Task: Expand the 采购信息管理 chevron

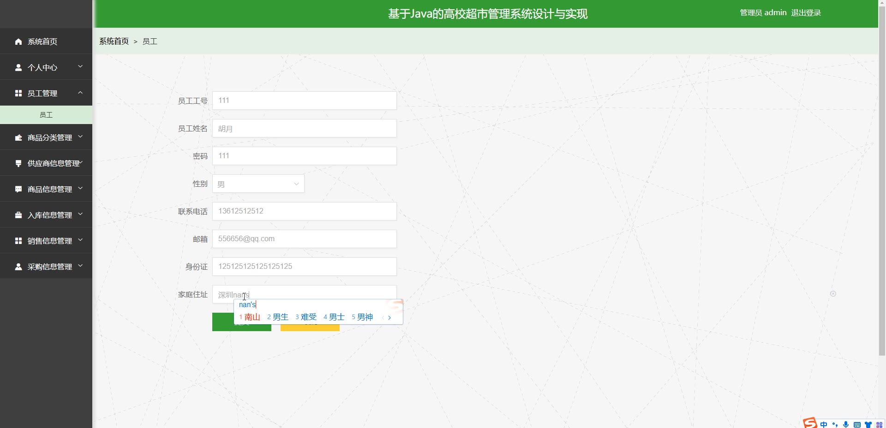Action: click(80, 266)
